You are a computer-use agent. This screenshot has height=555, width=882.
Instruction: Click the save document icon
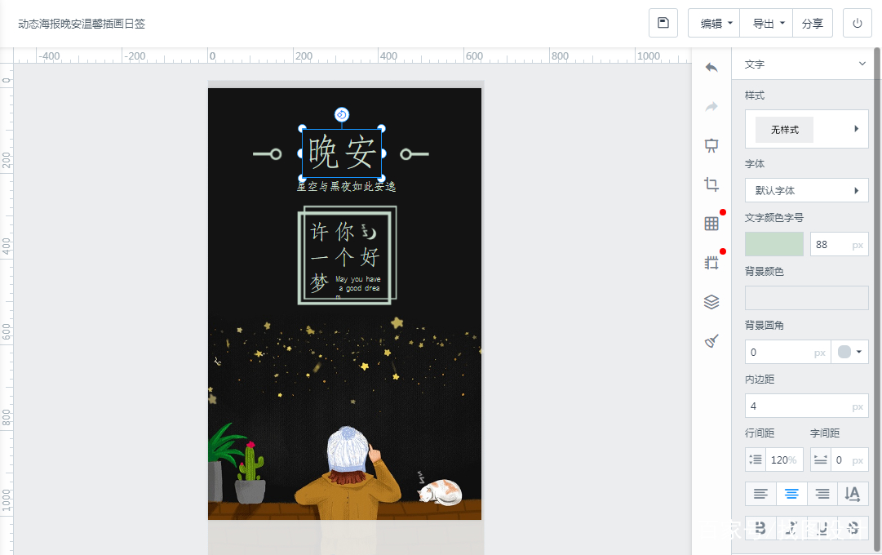point(663,23)
